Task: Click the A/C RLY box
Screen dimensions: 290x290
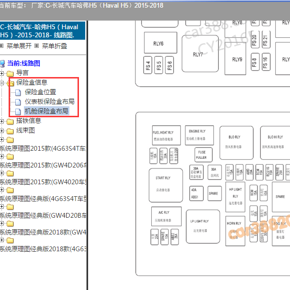Action: point(166,216)
